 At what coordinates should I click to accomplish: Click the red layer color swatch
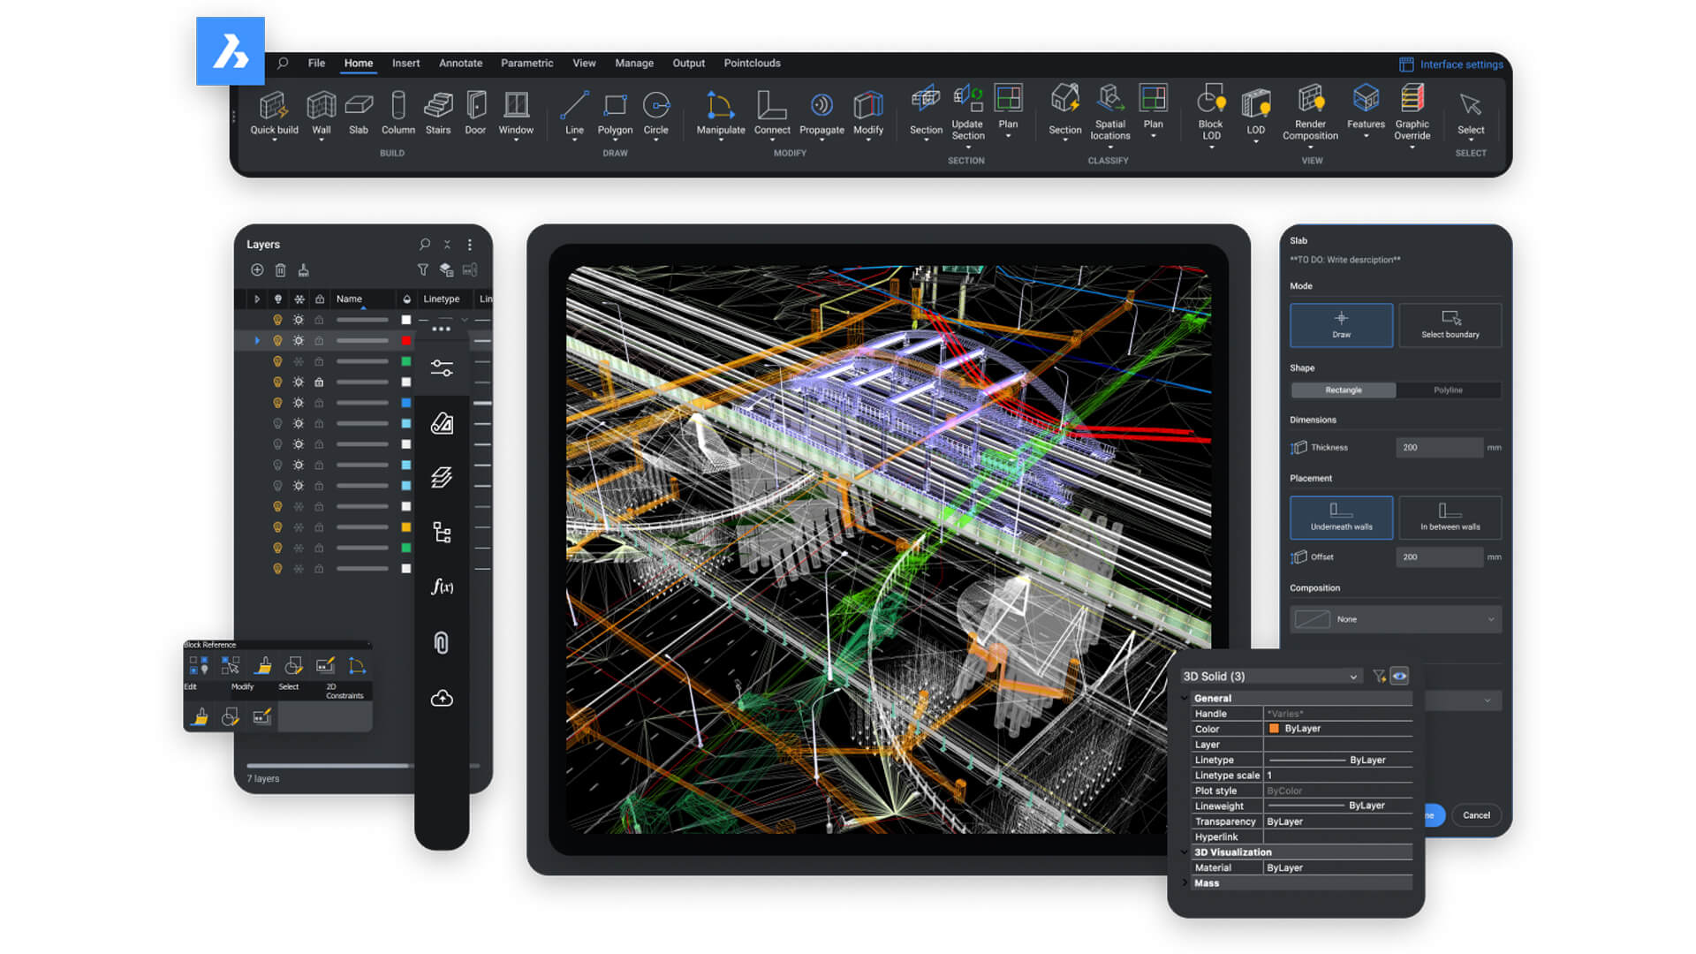point(406,341)
